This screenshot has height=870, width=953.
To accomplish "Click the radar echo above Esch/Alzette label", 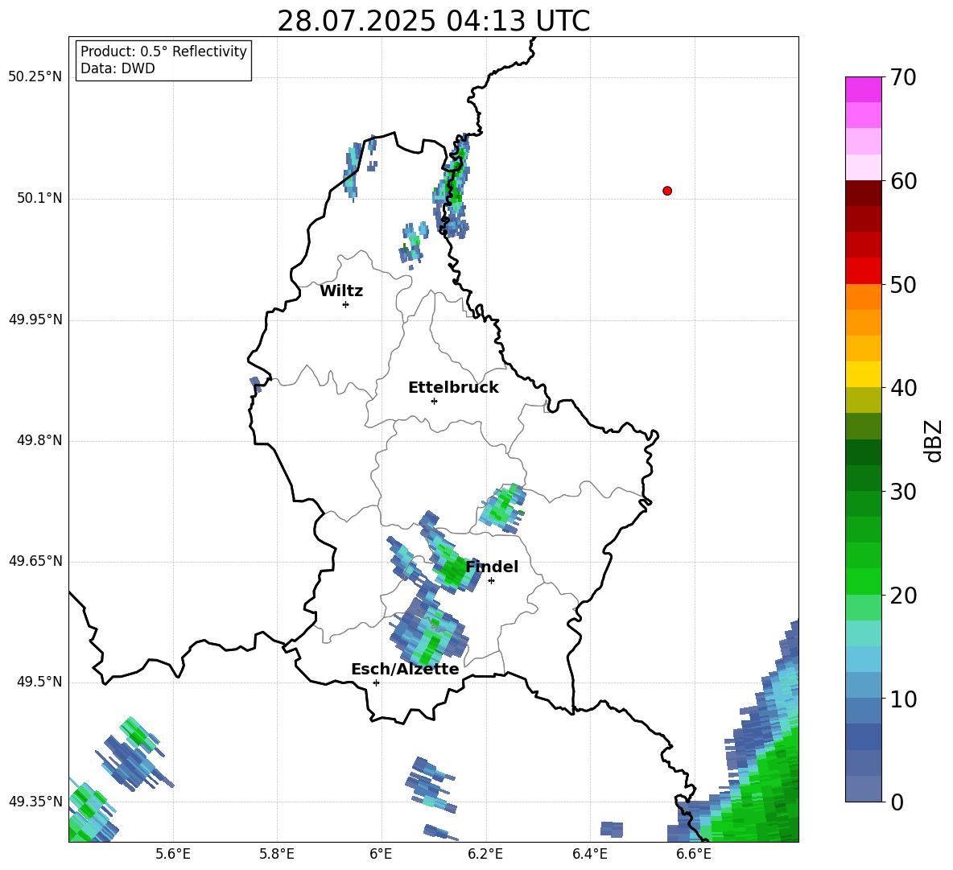I will [428, 632].
